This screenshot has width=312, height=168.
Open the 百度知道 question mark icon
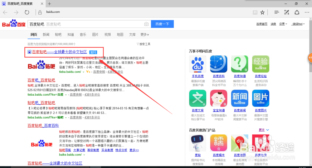240,64
